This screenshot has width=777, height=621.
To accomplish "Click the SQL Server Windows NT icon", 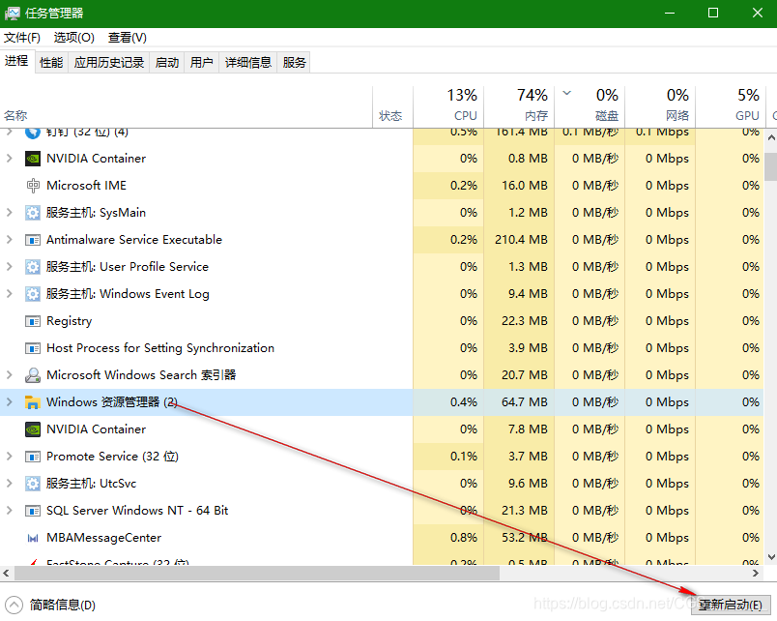I will tap(33, 511).
